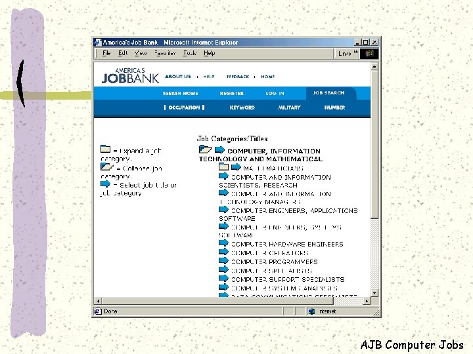Expand the Mathematicians folder
Viewport: 473px width, 354px height.
[223, 167]
